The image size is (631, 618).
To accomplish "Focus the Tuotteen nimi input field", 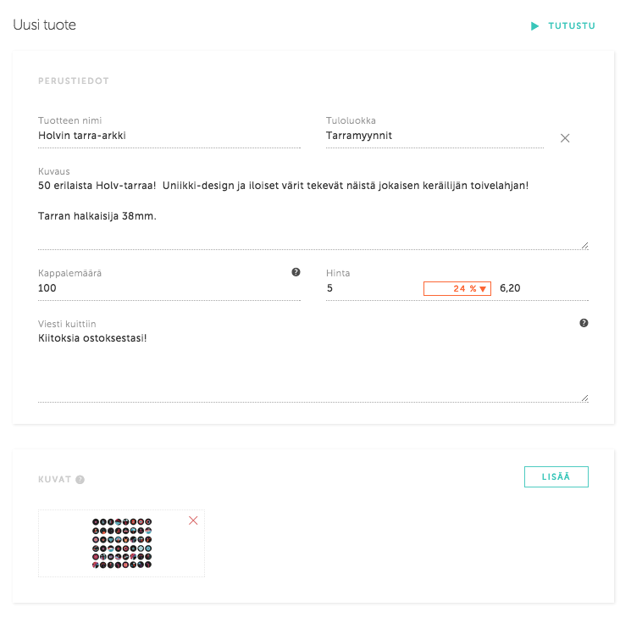I will point(169,136).
